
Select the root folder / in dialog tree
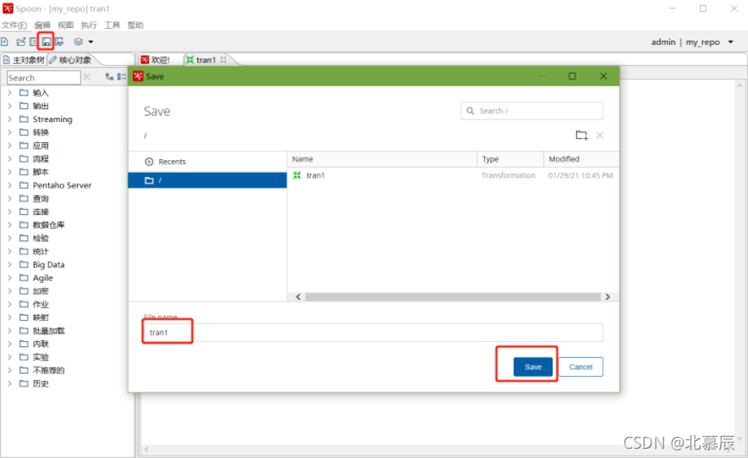(207, 179)
